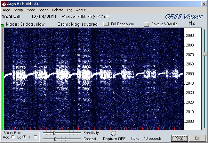Select the Agc visual gain radio button
Screen dimensions: 208x143
(x=13, y=137)
